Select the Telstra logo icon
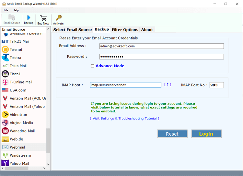 5,57
